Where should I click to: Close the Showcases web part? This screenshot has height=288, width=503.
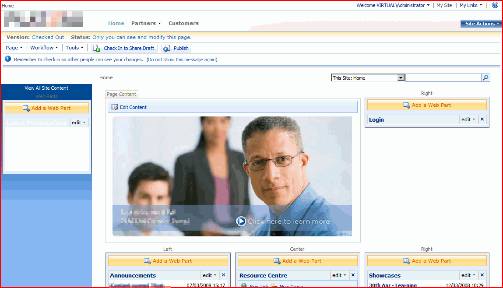tap(482, 275)
